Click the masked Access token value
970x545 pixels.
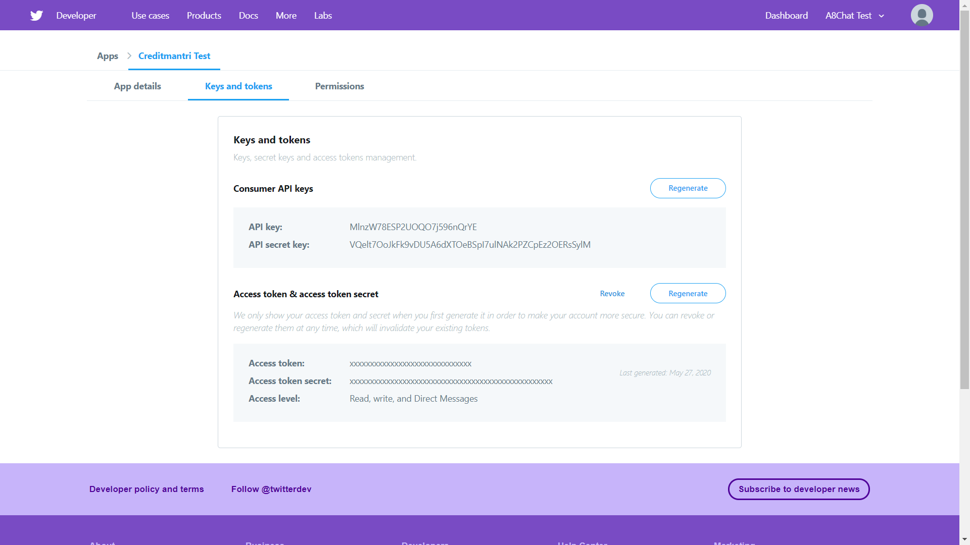410,364
